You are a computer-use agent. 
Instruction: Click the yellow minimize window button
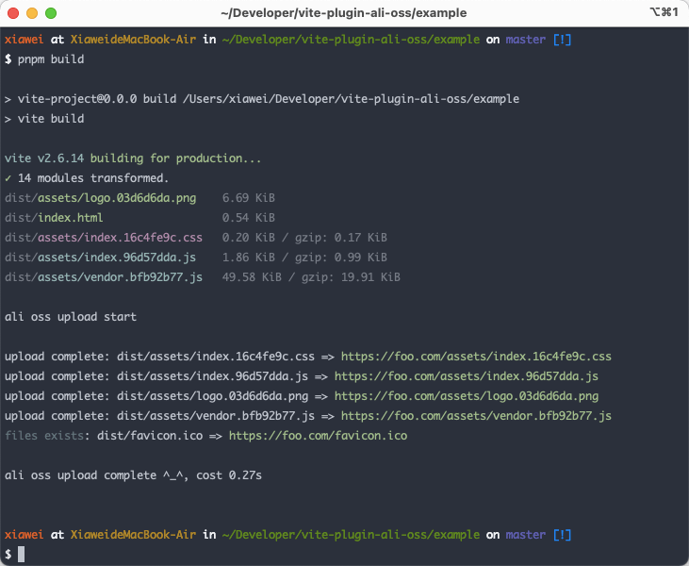point(32,13)
